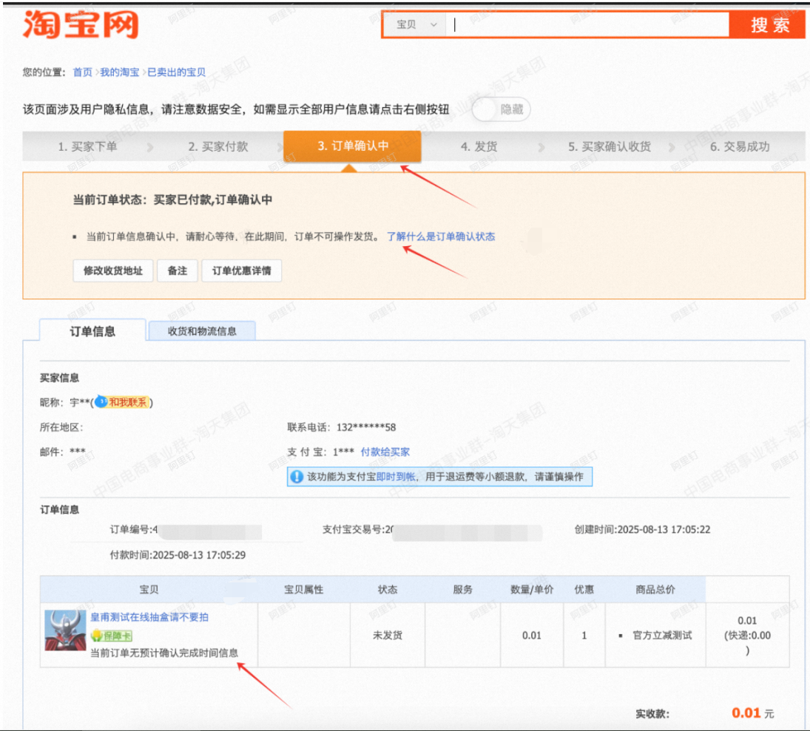Select step 2. 买家付款

pyautogui.click(x=218, y=146)
